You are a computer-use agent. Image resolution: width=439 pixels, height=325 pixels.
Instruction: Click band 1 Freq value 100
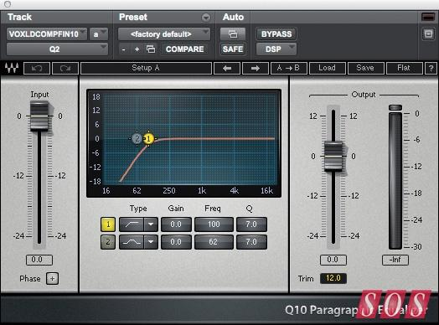[214, 224]
